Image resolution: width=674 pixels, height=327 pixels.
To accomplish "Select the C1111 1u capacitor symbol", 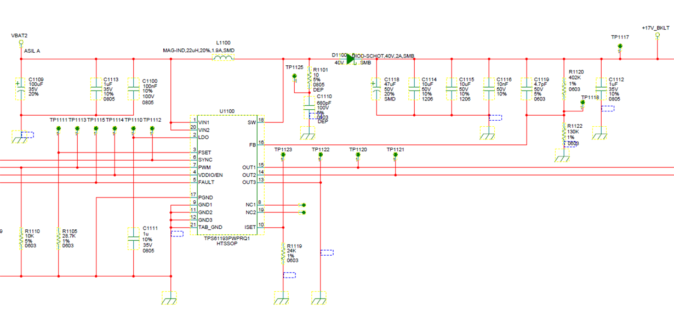I will pos(134,239).
